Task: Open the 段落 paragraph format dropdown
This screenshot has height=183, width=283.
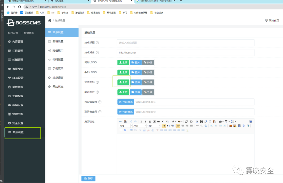Action: (x=126, y=126)
